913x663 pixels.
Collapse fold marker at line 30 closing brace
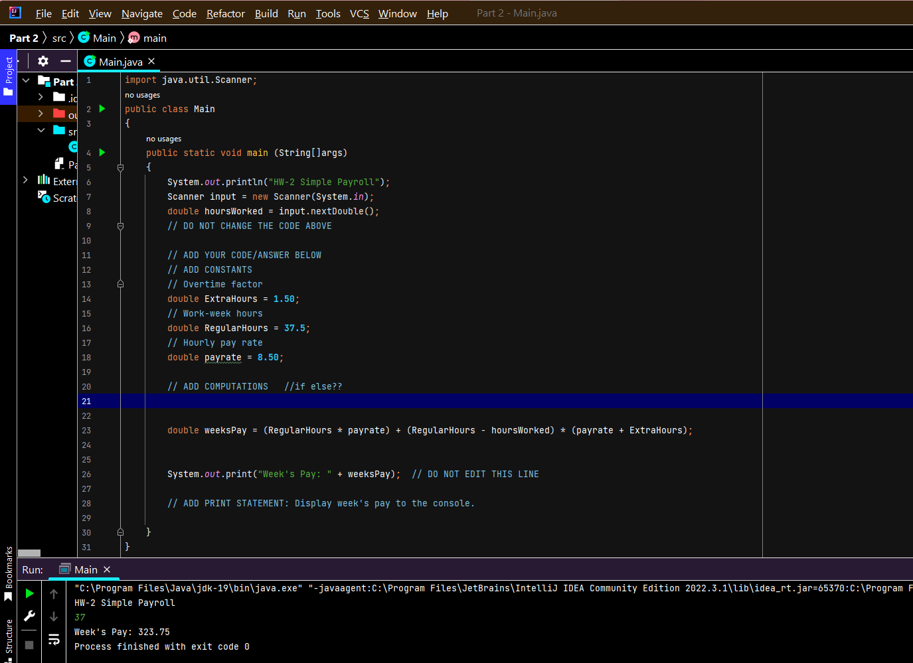point(120,532)
